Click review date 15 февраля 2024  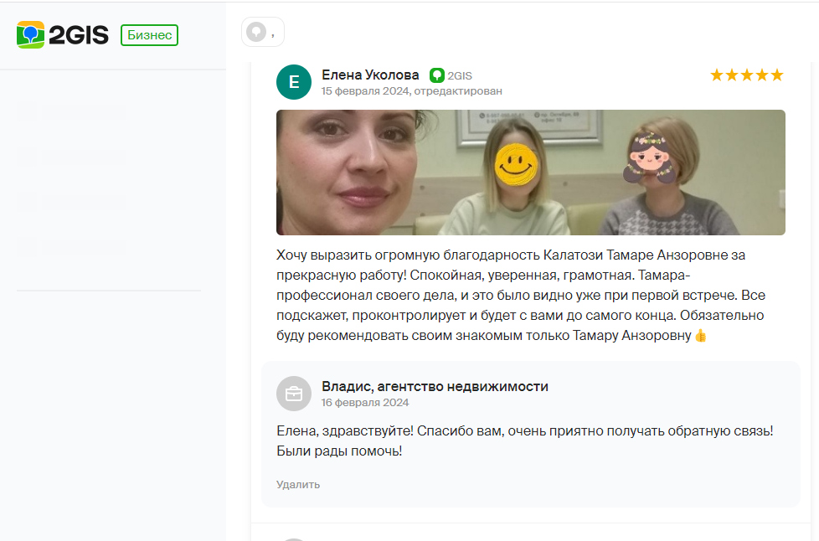365,90
